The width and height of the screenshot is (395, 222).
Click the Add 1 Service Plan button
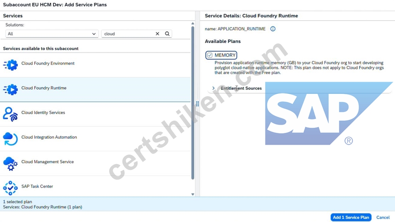pyautogui.click(x=351, y=217)
